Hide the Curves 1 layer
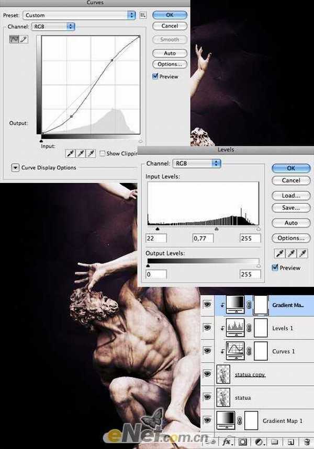This screenshot has height=449, width=314. 207,351
